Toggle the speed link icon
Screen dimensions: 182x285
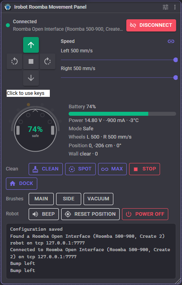pyautogui.click(x=171, y=41)
